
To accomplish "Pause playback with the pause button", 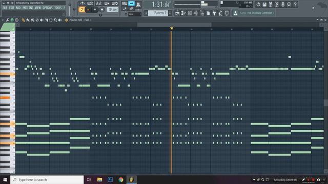I will 88,10.
